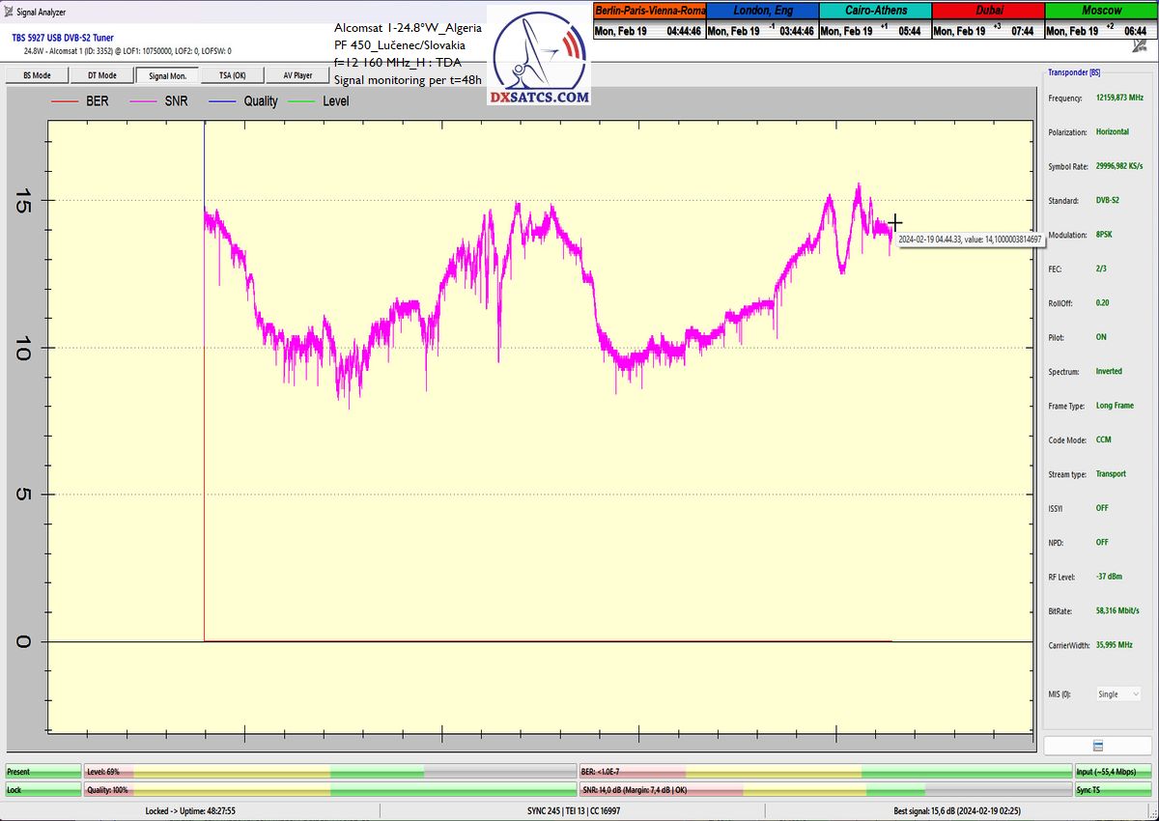Click the green Present status indicator
The width and height of the screenshot is (1159, 821).
(x=42, y=772)
